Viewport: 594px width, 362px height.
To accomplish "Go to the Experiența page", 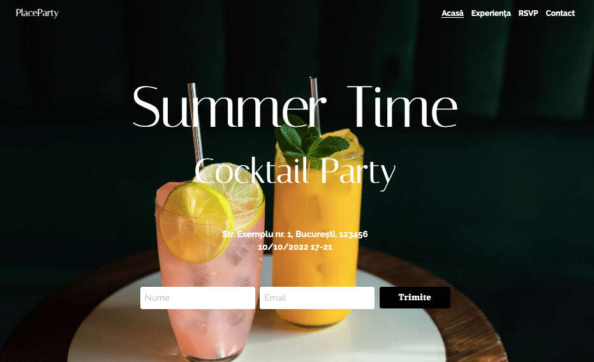I will point(491,13).
